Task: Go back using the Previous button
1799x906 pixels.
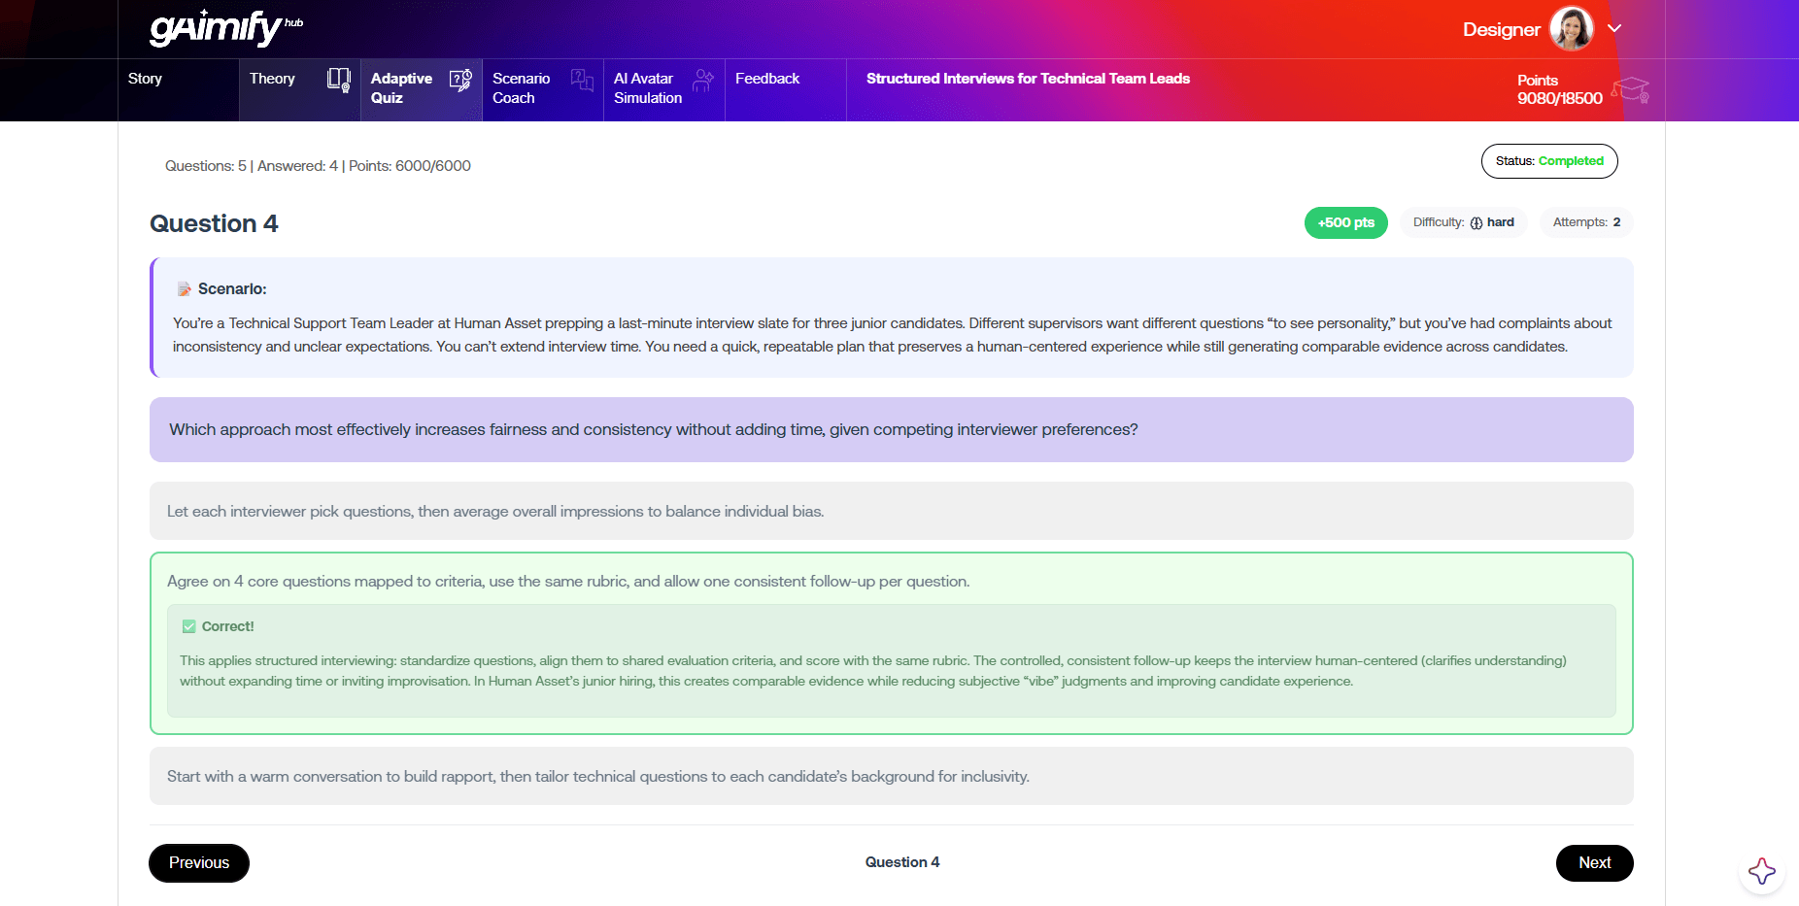Action: point(198,862)
